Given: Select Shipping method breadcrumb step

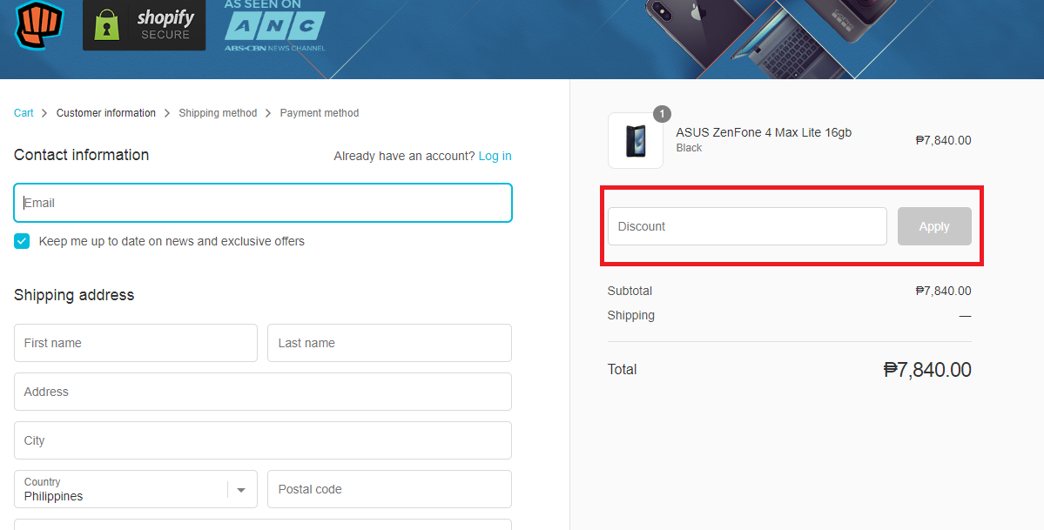Looking at the screenshot, I should pyautogui.click(x=218, y=113).
